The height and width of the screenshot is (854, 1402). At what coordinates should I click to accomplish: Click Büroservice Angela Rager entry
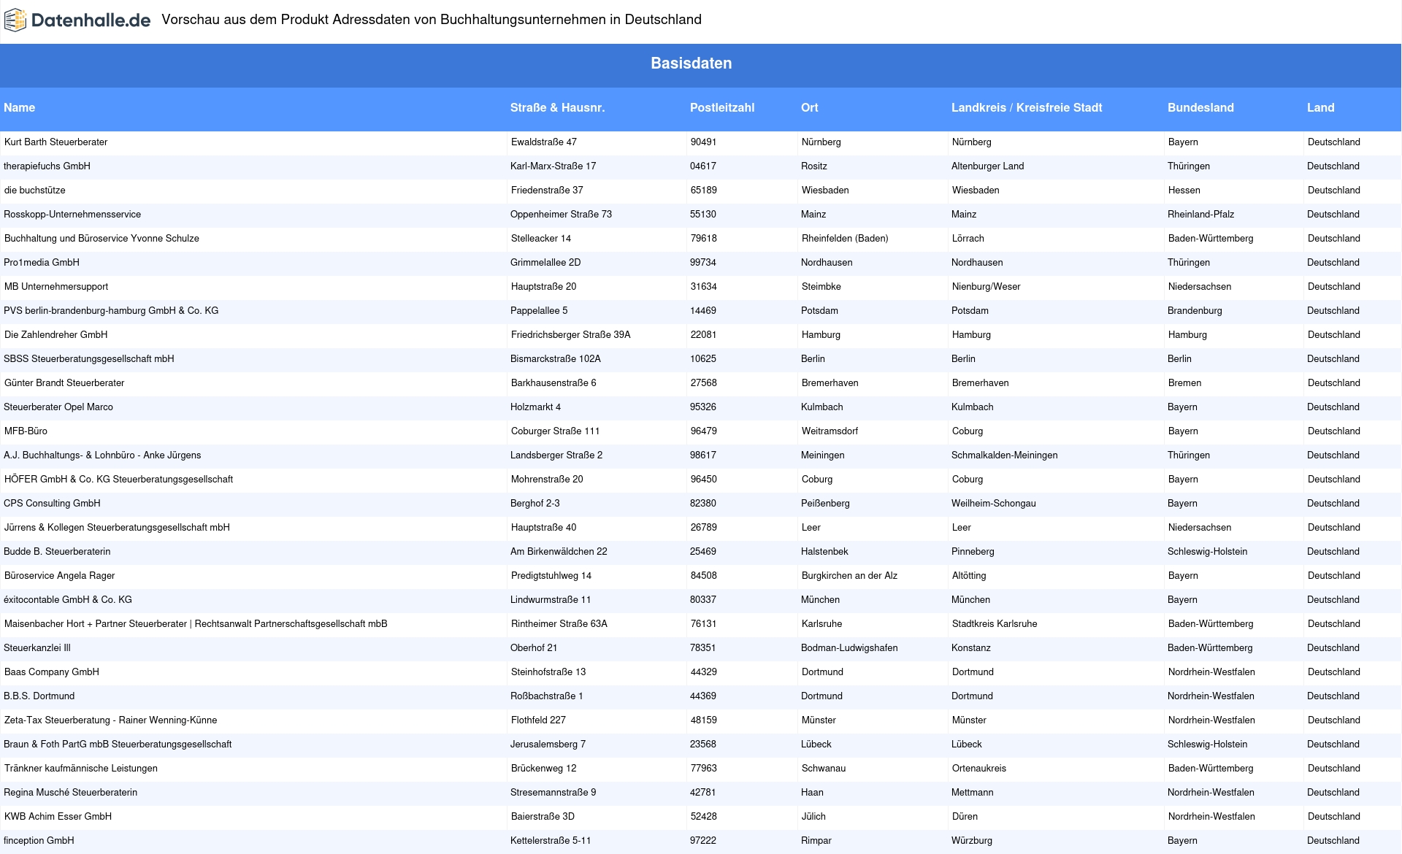60,575
